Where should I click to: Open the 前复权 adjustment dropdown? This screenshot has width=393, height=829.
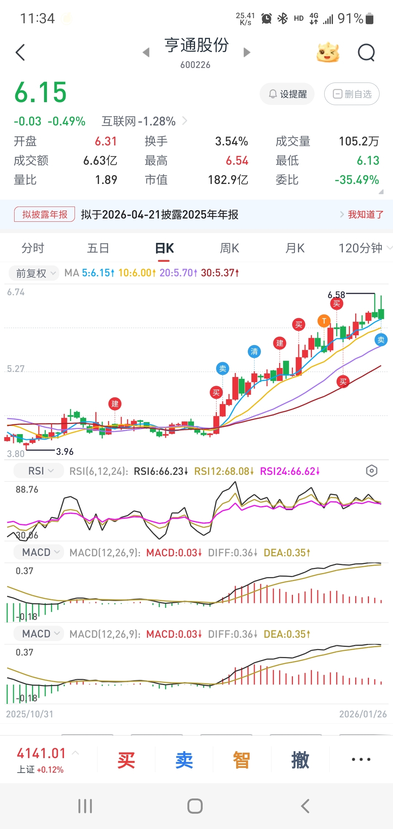pos(34,273)
